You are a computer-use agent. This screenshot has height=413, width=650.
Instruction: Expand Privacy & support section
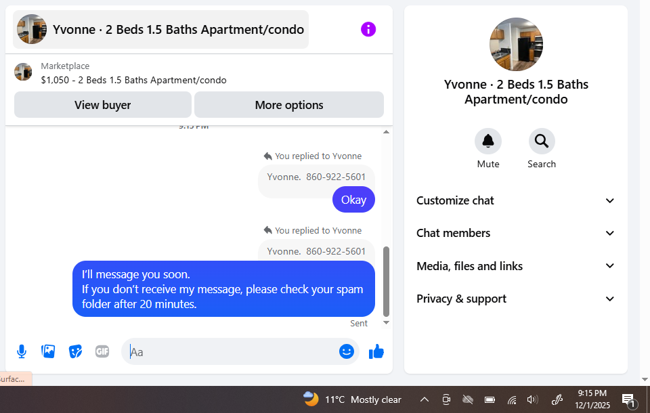tap(515, 299)
